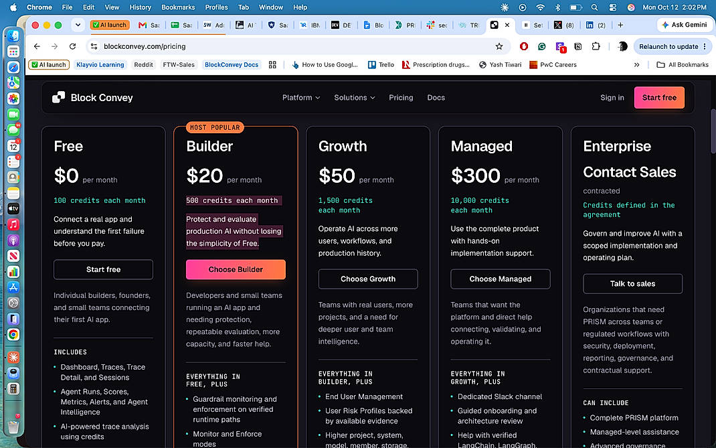
Task: Click the site info icon in address bar
Action: 94,46
